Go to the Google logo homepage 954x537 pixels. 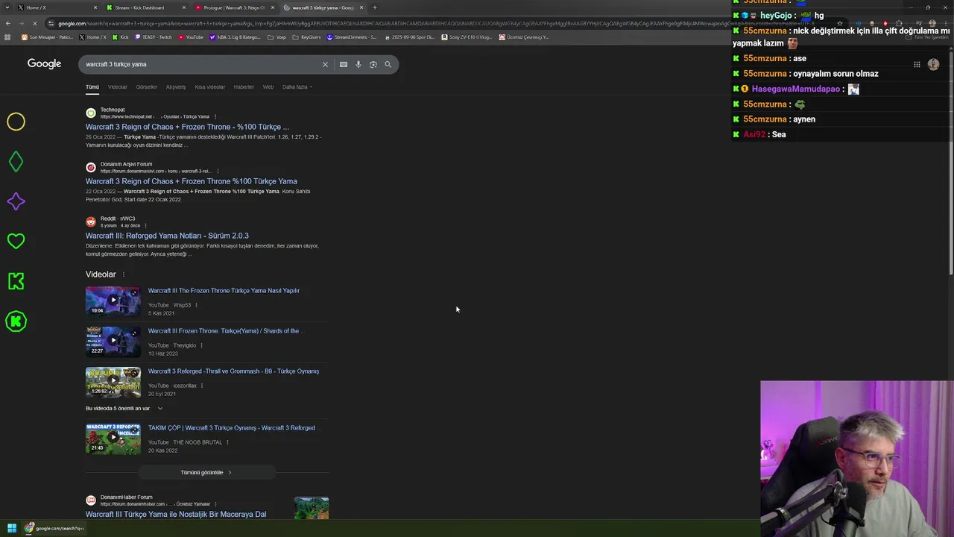click(x=44, y=63)
